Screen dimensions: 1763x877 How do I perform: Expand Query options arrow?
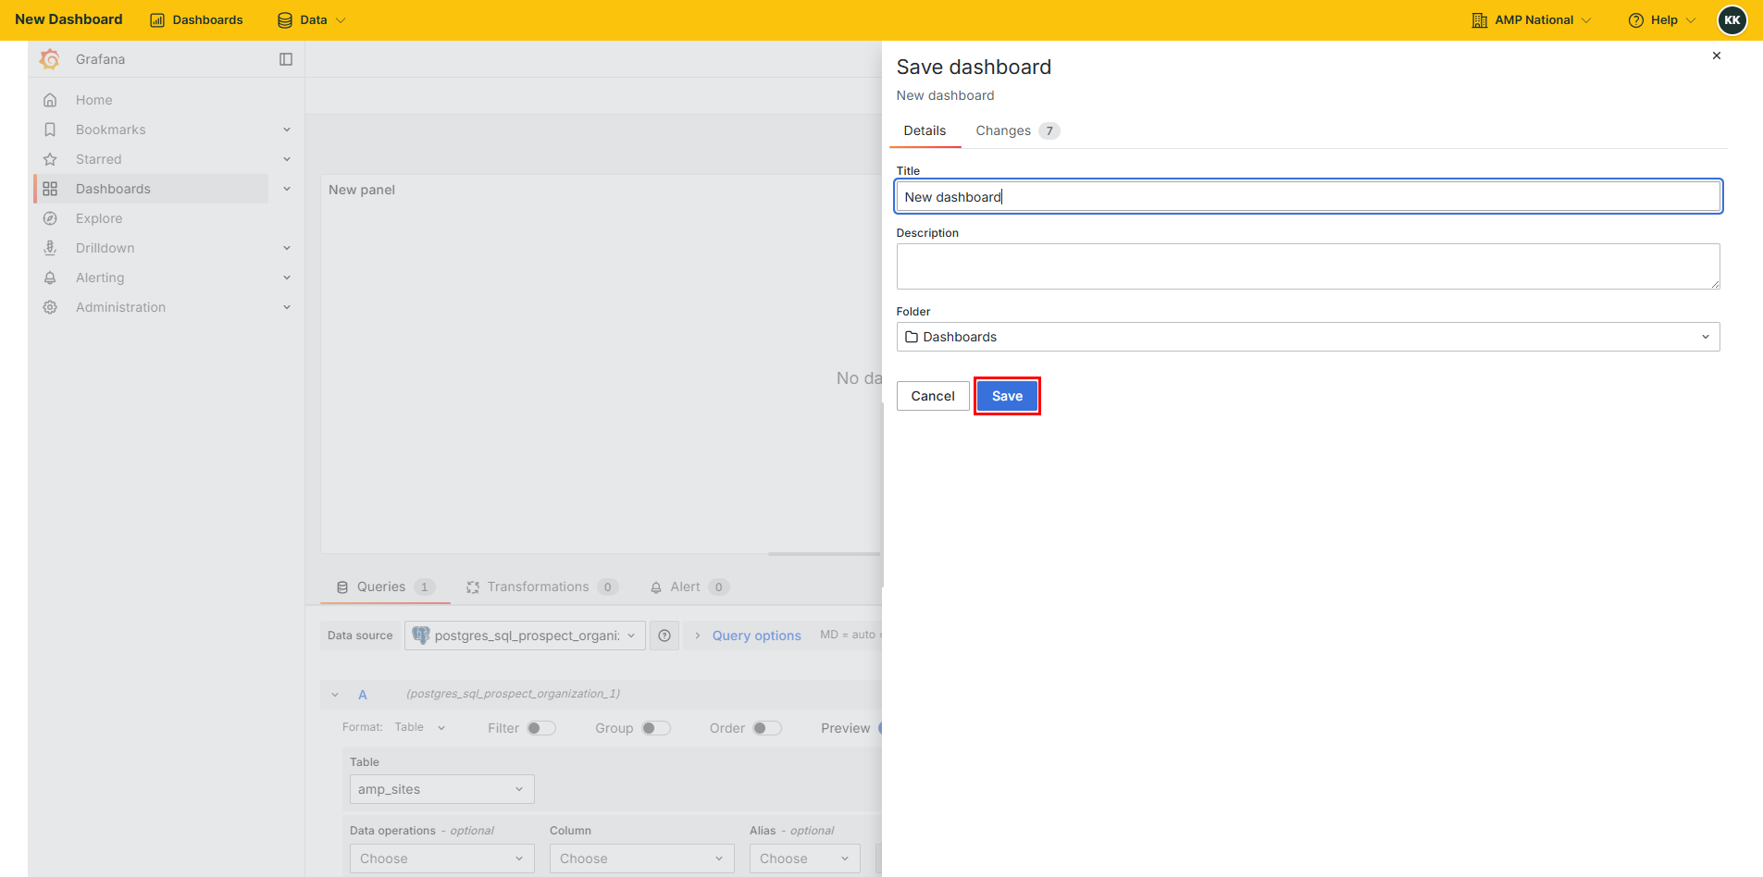click(698, 636)
